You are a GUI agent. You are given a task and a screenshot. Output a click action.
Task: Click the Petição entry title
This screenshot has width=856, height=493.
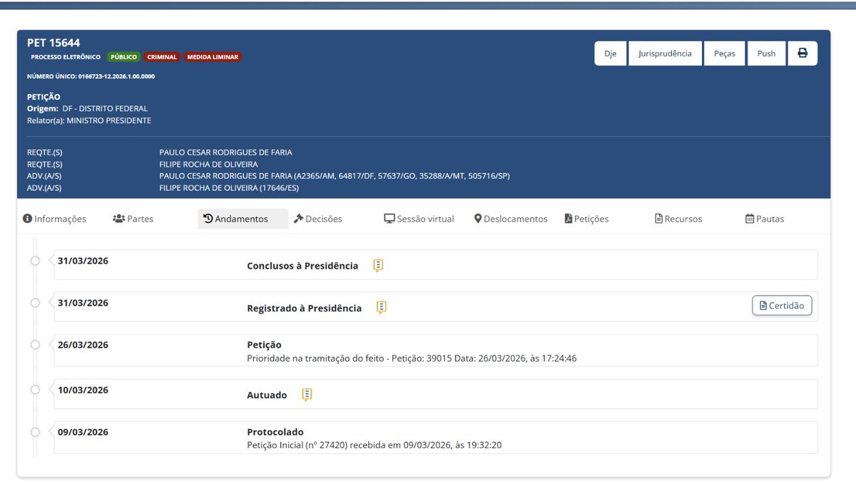264,345
